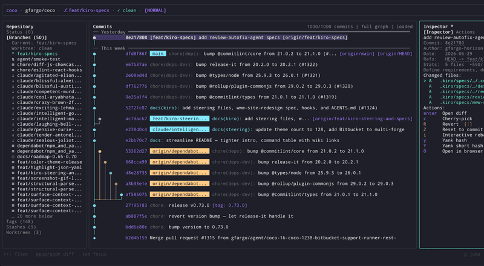The width and height of the screenshot is (484, 266).
Task: Show the 20 more below branches
Action: point(32,216)
